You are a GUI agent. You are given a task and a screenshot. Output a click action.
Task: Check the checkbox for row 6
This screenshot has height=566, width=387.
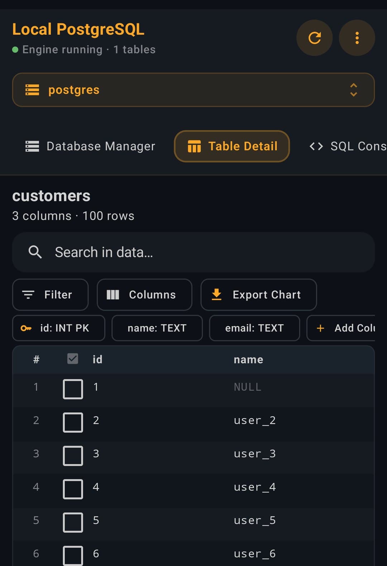73,556
